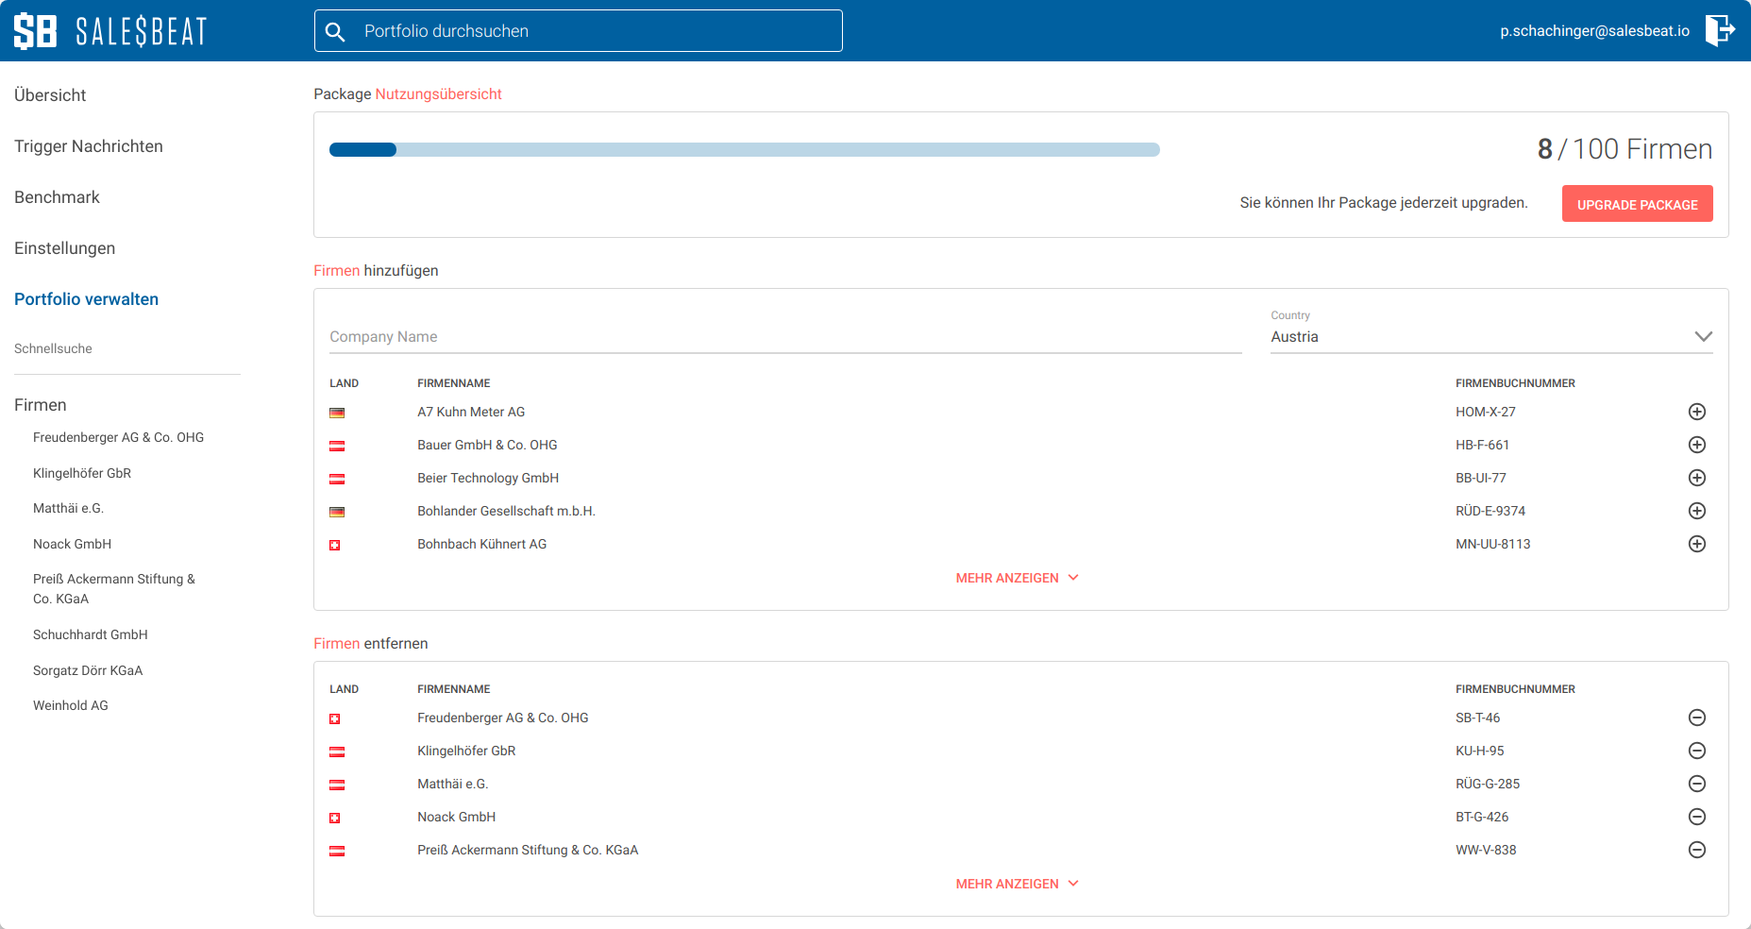The image size is (1751, 929).
Task: Click the Upgrade Package button
Action: click(1637, 204)
